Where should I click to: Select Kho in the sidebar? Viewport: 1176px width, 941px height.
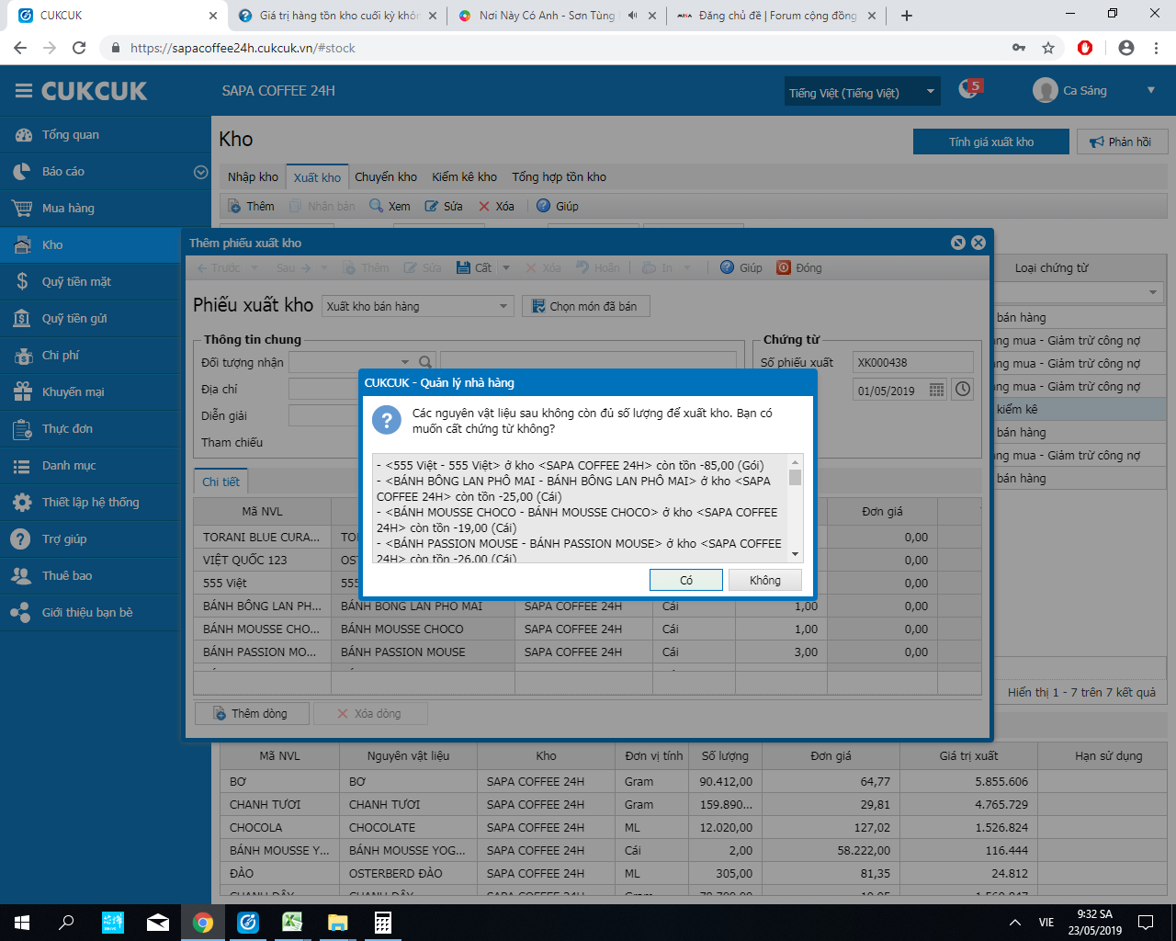click(x=90, y=245)
